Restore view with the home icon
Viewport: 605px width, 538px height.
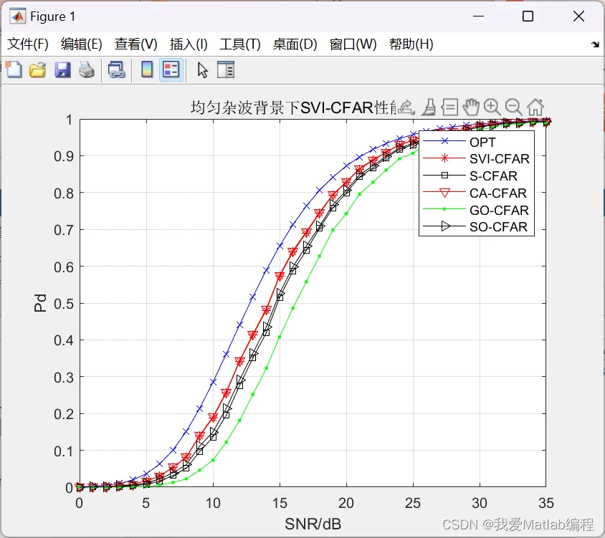coord(535,107)
